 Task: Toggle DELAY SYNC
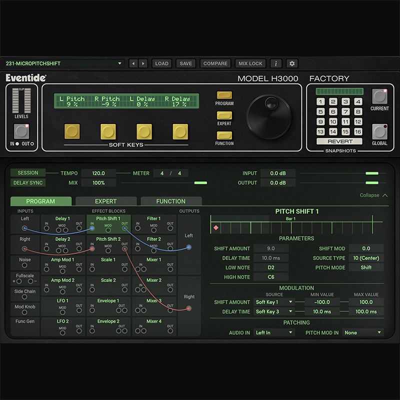tap(28, 182)
